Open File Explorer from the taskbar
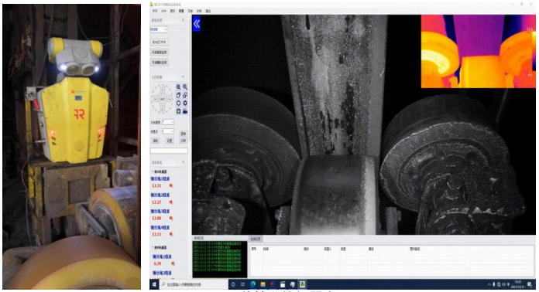 click(263, 284)
